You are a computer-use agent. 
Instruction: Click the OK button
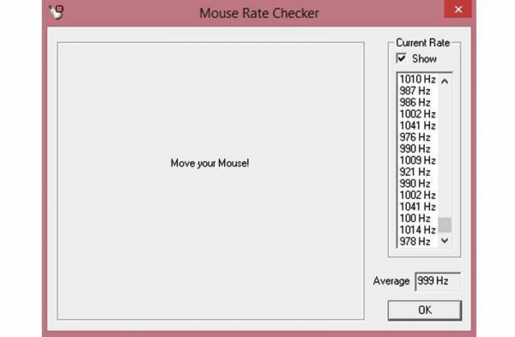(425, 310)
